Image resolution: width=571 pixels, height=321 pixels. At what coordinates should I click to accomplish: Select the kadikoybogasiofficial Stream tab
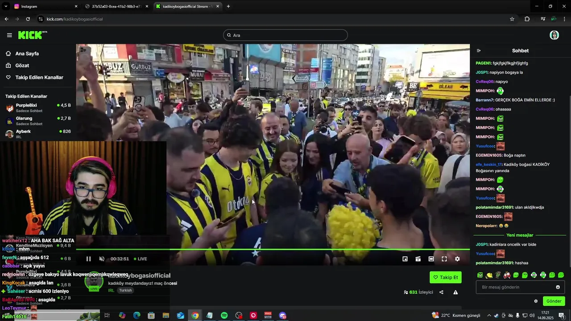pos(187,6)
